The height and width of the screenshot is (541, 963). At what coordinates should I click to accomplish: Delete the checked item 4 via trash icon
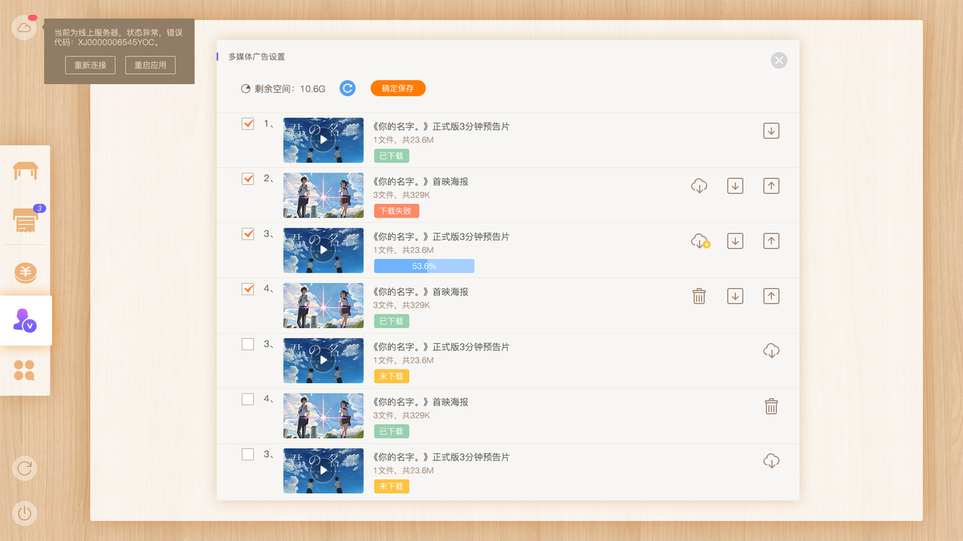[699, 296]
